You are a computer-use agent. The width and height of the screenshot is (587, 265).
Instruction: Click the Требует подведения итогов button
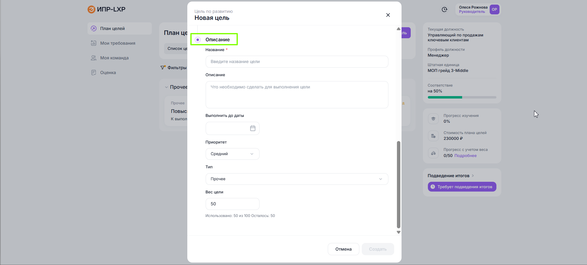pos(462,187)
